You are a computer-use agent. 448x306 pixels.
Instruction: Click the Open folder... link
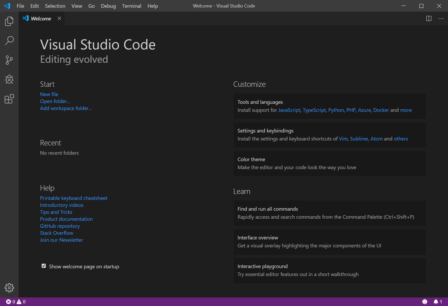click(x=55, y=101)
